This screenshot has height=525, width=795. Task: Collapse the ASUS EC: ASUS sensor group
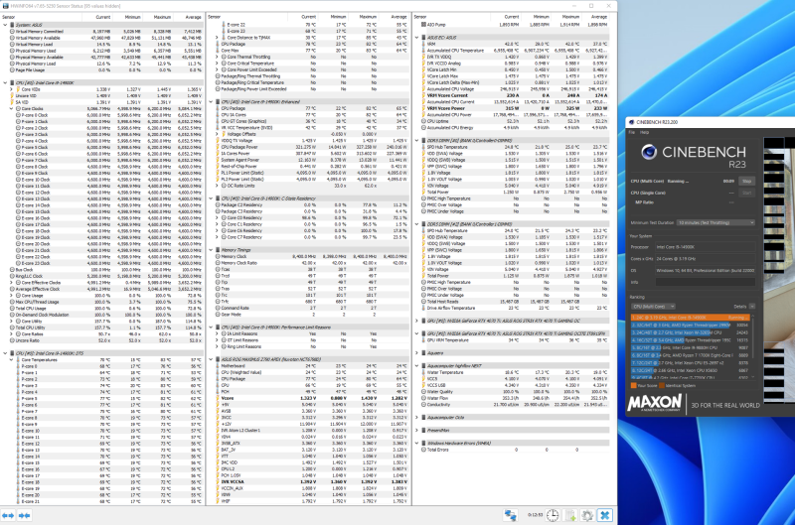click(417, 38)
